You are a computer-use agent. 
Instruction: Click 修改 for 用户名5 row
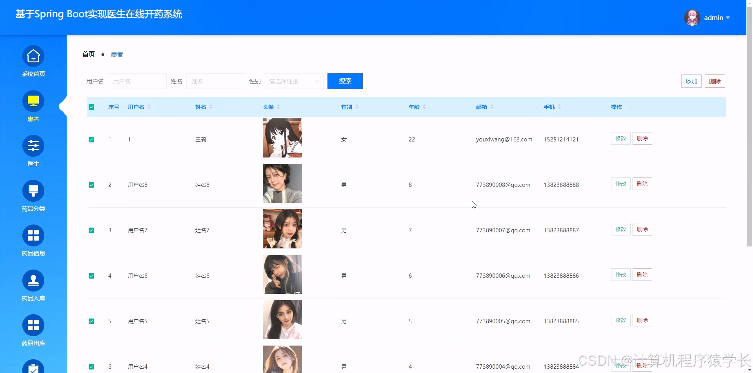point(621,320)
